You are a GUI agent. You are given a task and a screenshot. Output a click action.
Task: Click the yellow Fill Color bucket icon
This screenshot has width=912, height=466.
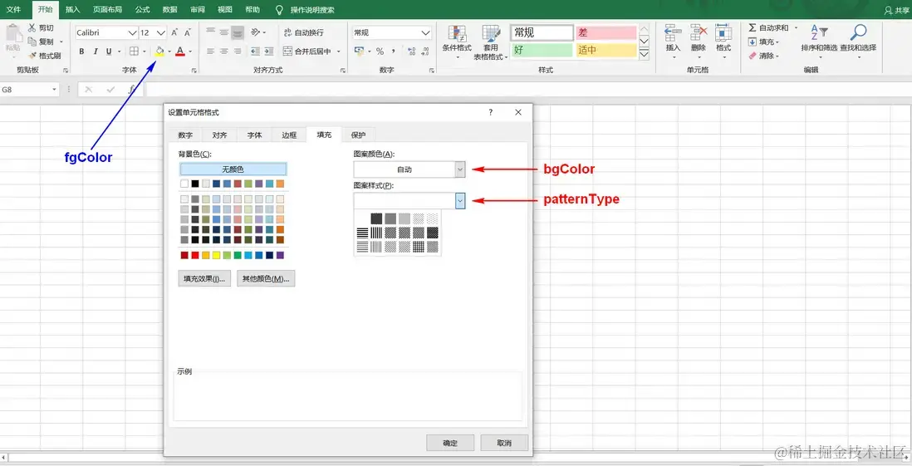[159, 52]
